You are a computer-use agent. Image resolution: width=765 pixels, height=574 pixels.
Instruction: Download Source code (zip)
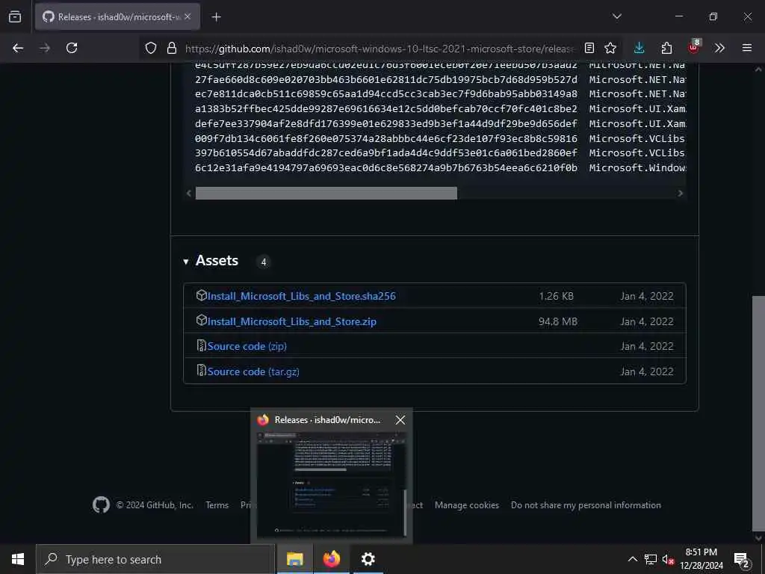(x=247, y=346)
